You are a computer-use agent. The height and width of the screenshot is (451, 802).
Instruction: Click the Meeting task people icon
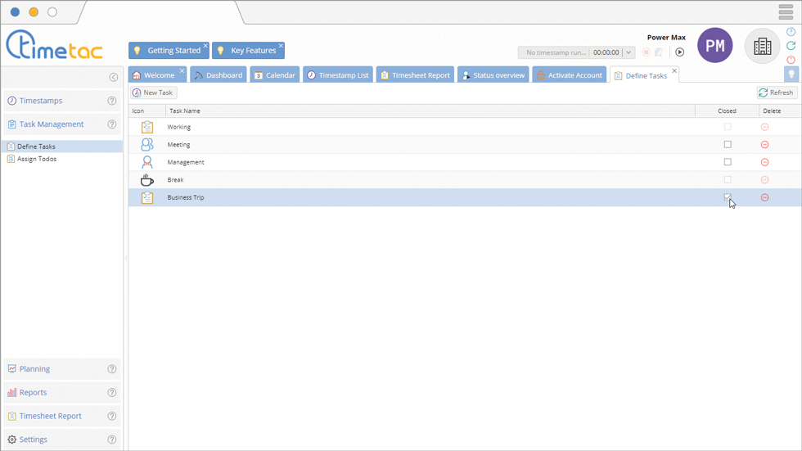(x=146, y=145)
